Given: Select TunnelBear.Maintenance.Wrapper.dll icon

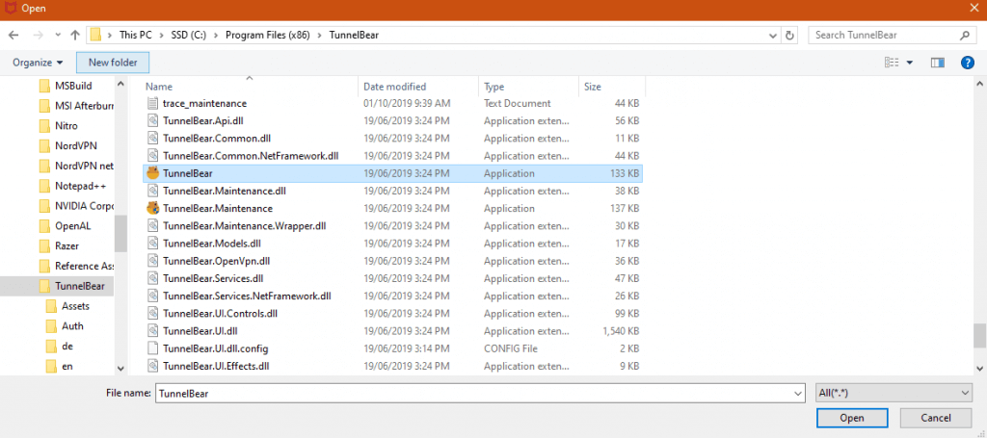Looking at the screenshot, I should (152, 225).
